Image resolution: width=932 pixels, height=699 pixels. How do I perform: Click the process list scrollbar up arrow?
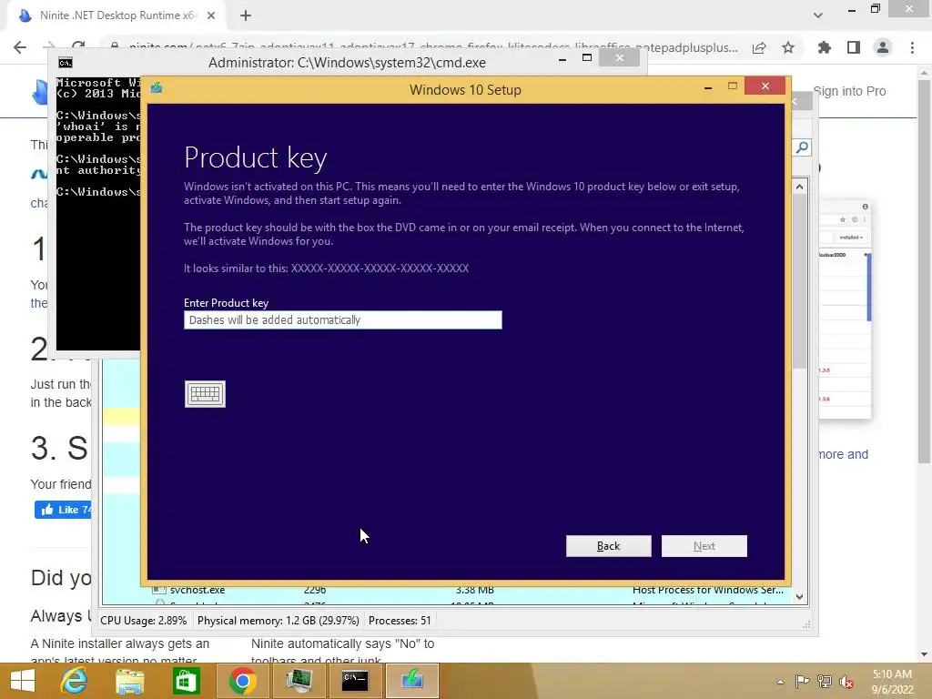(x=799, y=187)
